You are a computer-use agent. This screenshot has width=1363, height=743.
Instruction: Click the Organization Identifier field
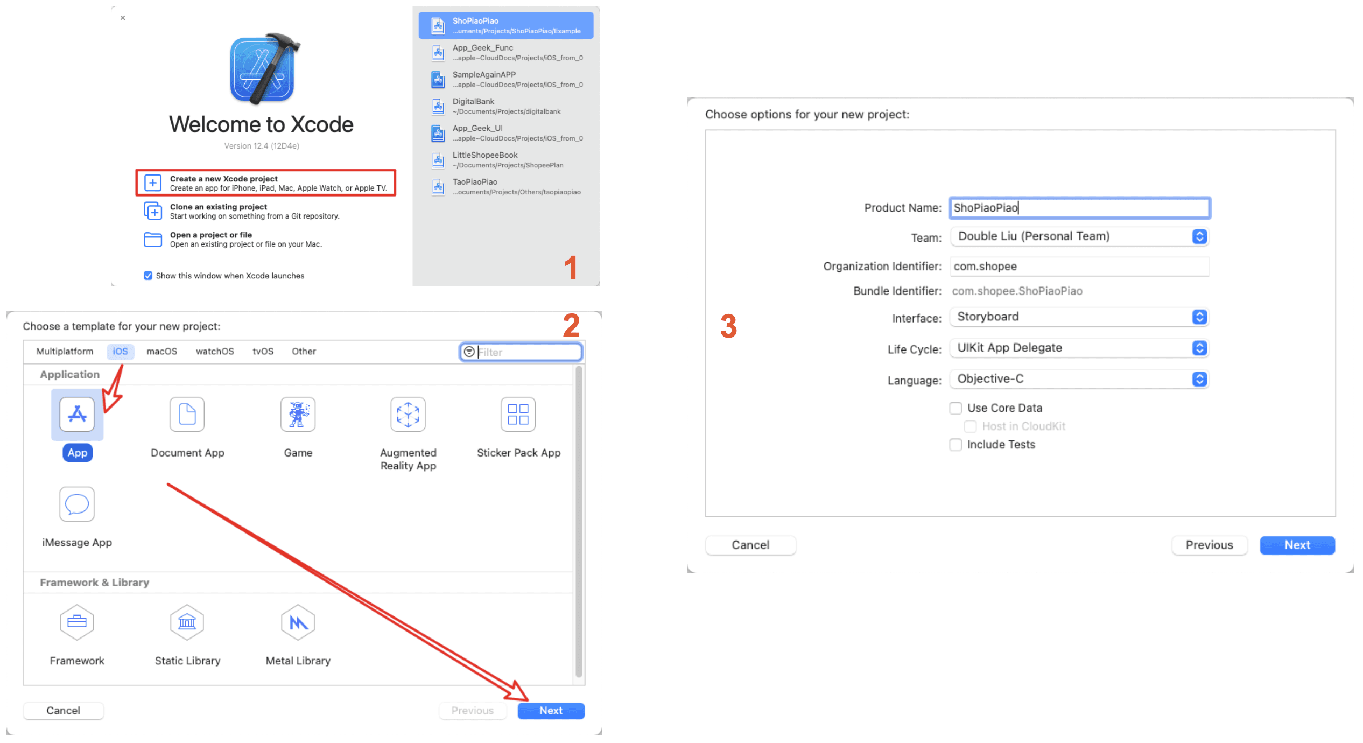pyautogui.click(x=1080, y=266)
